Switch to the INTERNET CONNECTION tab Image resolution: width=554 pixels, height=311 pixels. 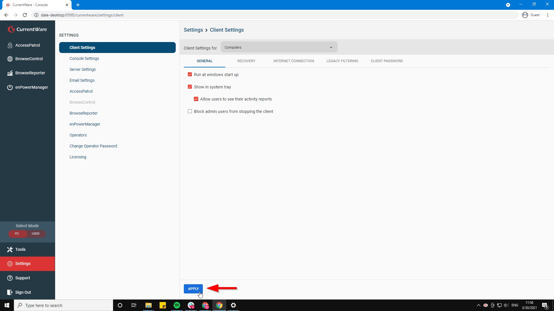[293, 61]
